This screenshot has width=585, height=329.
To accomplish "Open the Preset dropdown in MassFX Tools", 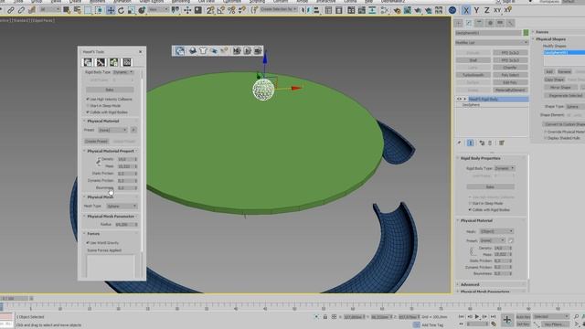I will (x=112, y=130).
